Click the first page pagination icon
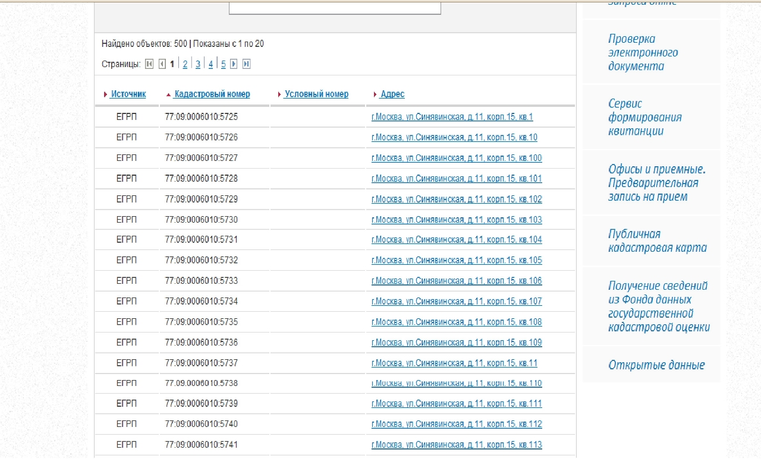This screenshot has height=459, width=761. [x=149, y=64]
